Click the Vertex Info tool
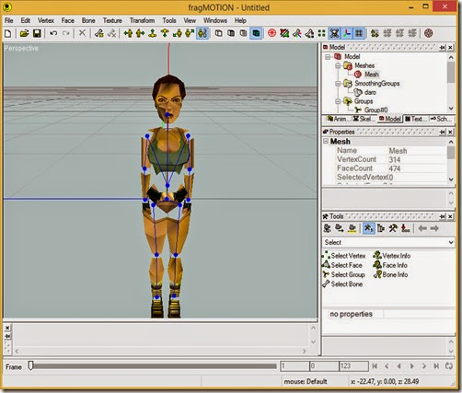The image size is (462, 393). pyautogui.click(x=392, y=256)
